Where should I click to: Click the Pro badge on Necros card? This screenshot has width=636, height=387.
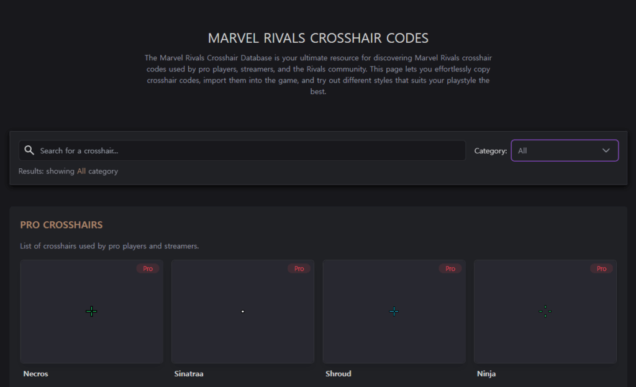click(148, 268)
